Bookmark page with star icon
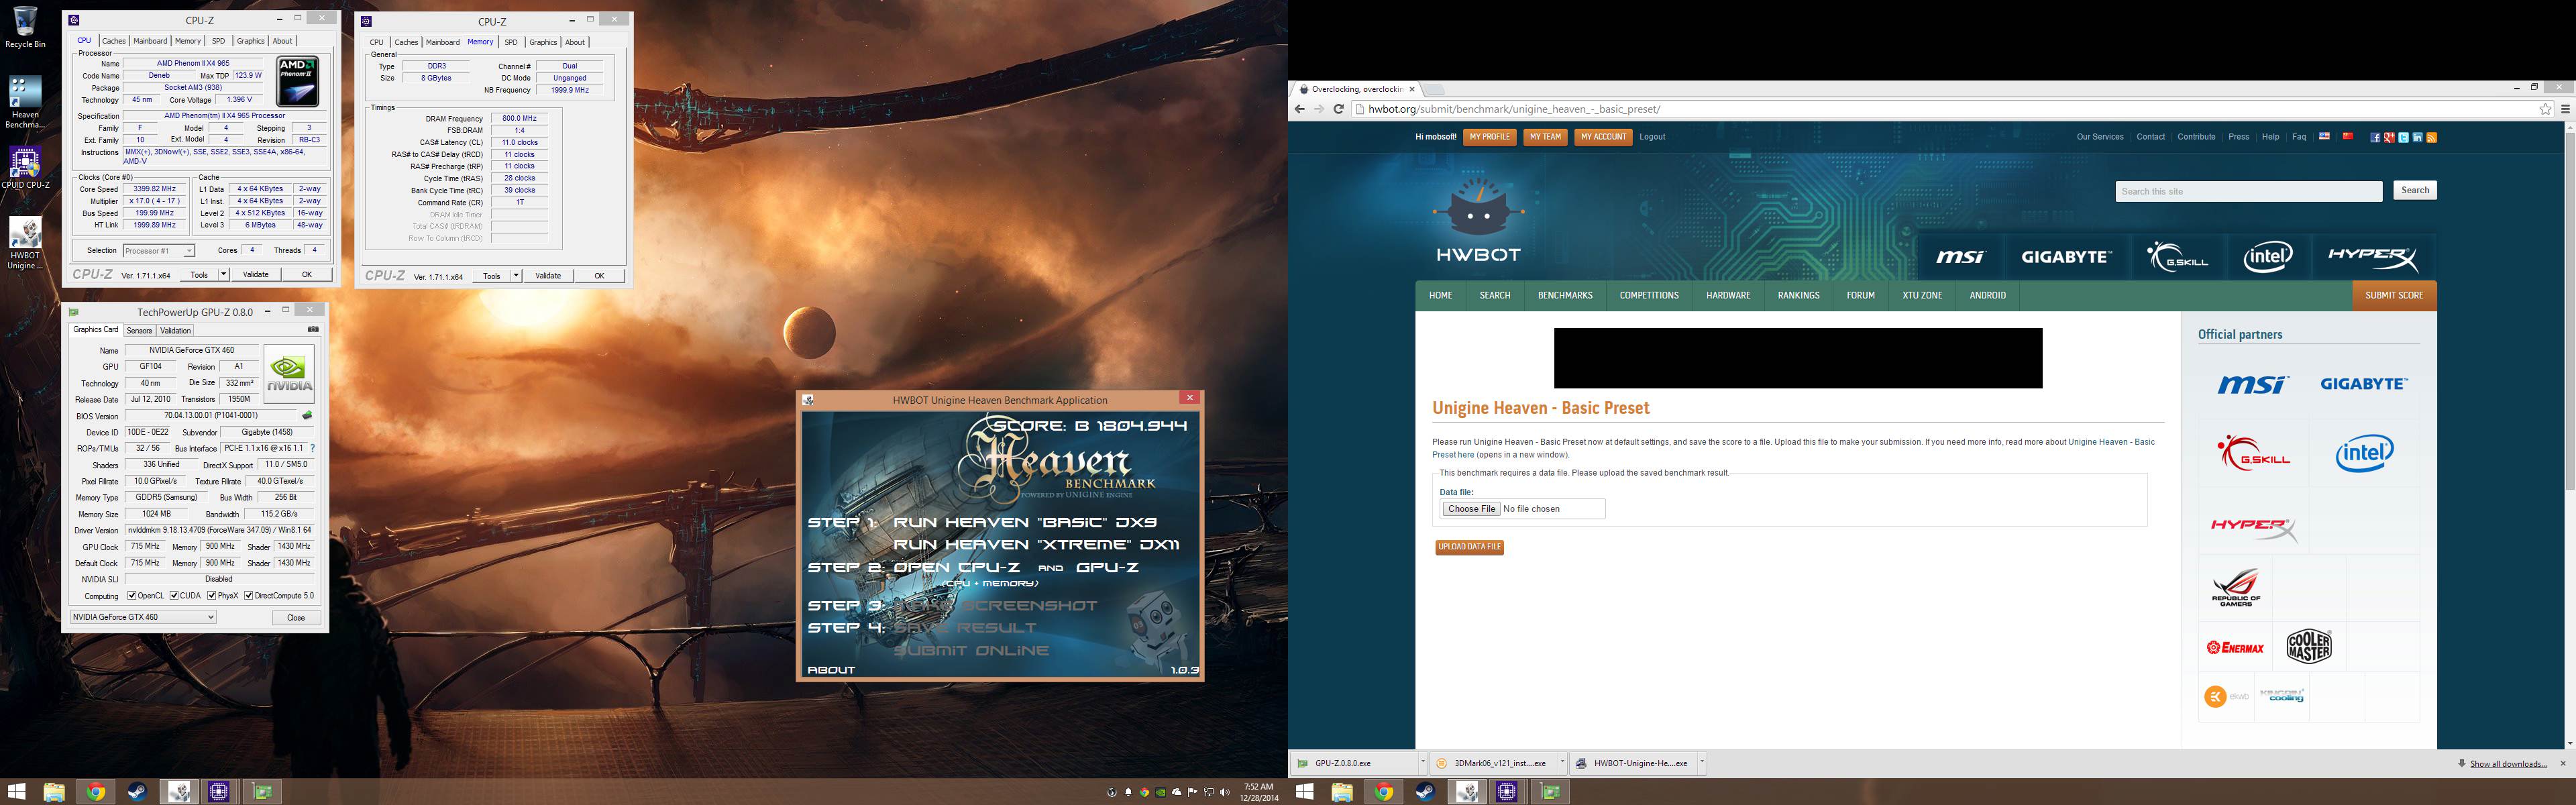2576x805 pixels. coord(2545,109)
